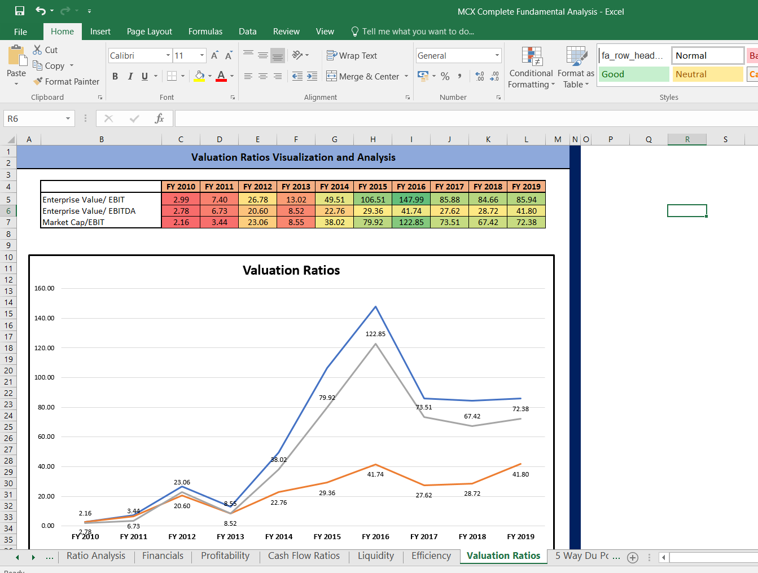The height and width of the screenshot is (573, 758).
Task: Apply percent style format
Action: click(445, 76)
